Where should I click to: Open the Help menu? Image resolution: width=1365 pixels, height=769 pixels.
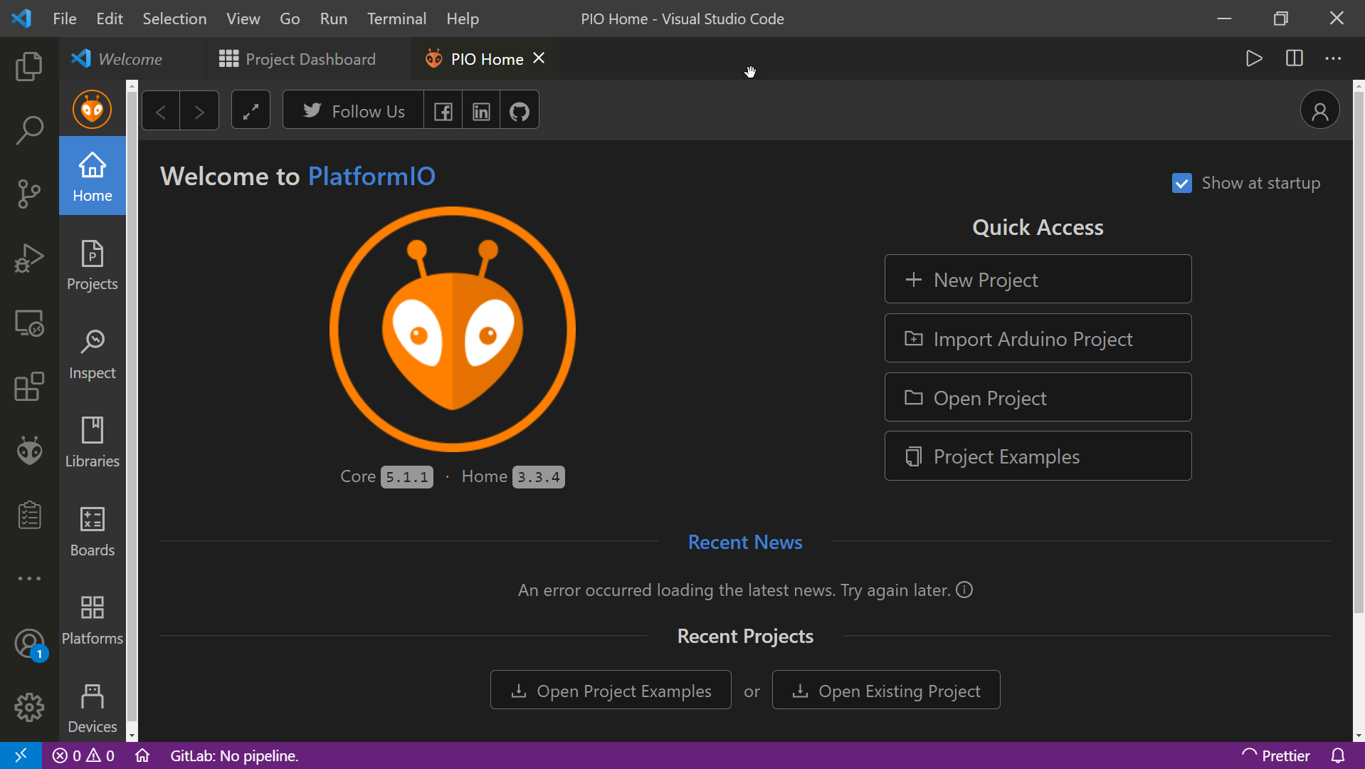click(x=463, y=19)
